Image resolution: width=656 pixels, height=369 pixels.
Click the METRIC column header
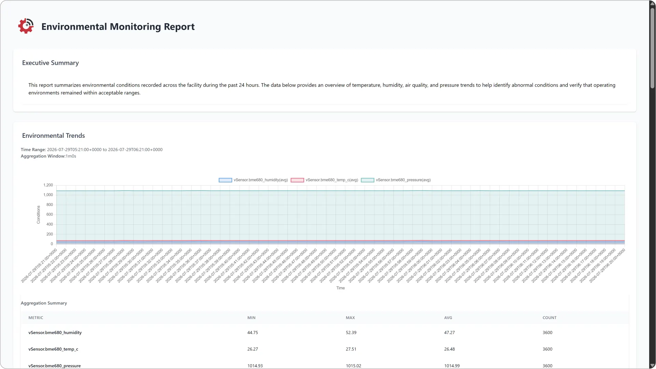click(x=36, y=318)
